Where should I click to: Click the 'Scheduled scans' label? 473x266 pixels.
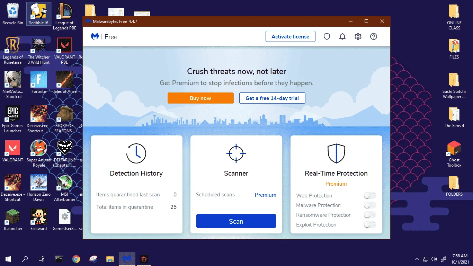(x=215, y=195)
